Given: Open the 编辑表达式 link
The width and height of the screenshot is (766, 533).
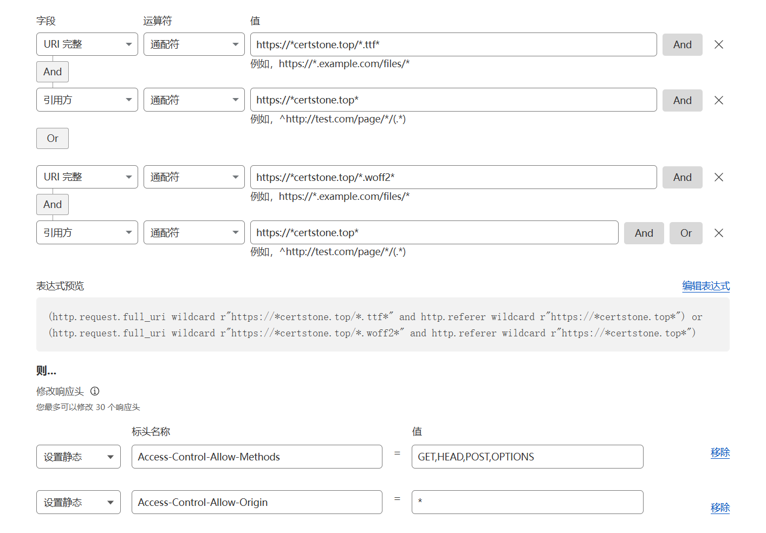Looking at the screenshot, I should coord(705,286).
